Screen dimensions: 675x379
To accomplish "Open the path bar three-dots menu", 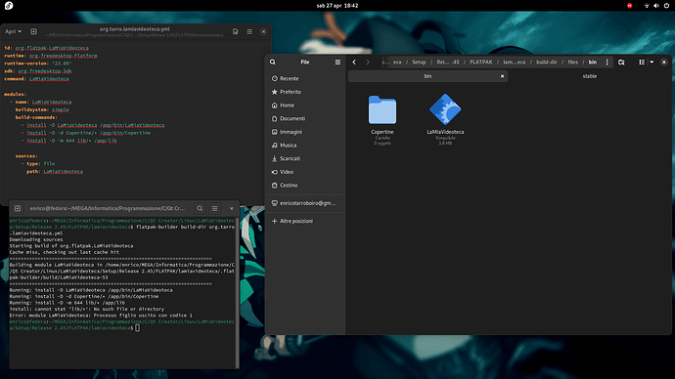I will 607,62.
